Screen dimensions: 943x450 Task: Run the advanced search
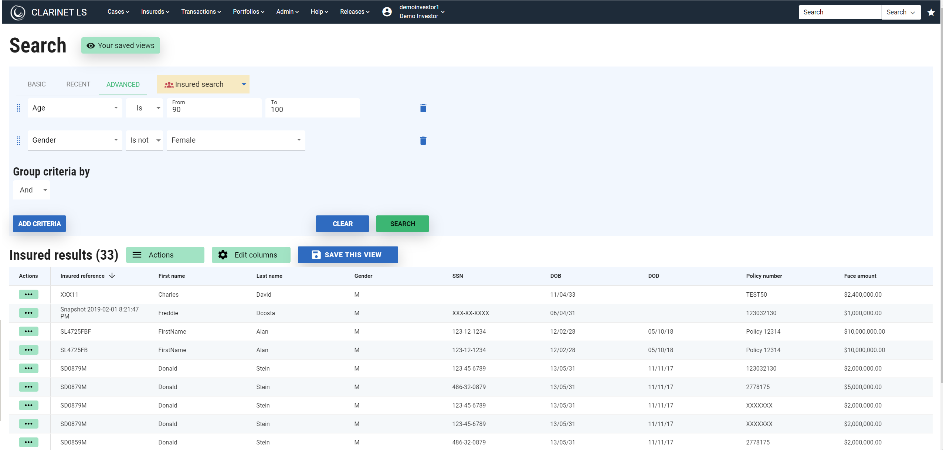(x=403, y=224)
